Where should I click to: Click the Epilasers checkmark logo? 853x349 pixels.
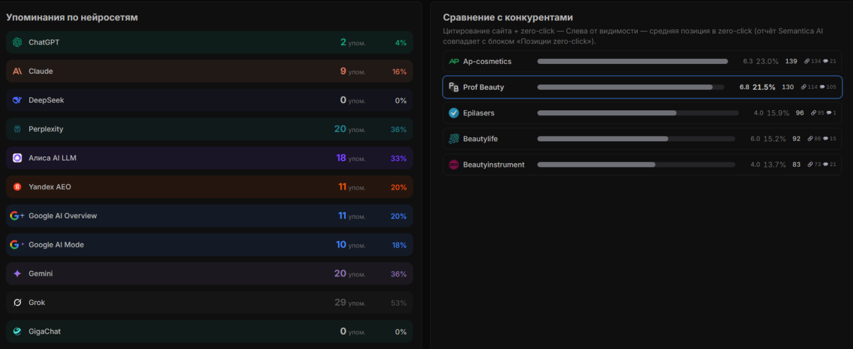point(454,113)
